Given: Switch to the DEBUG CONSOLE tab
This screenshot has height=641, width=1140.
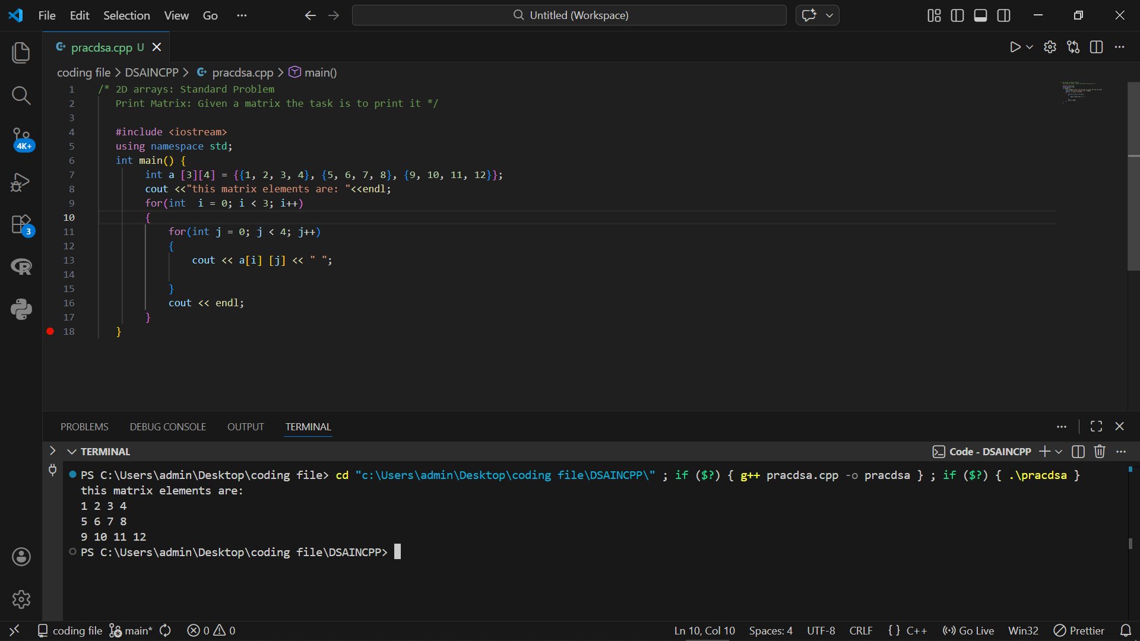Looking at the screenshot, I should click(x=167, y=427).
